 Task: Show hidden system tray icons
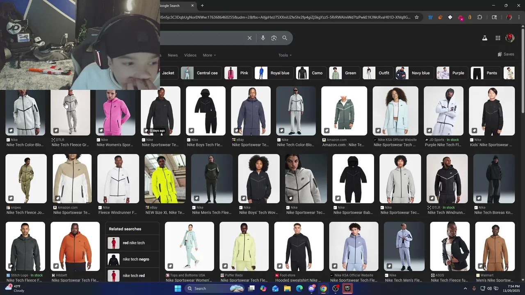coord(465,288)
